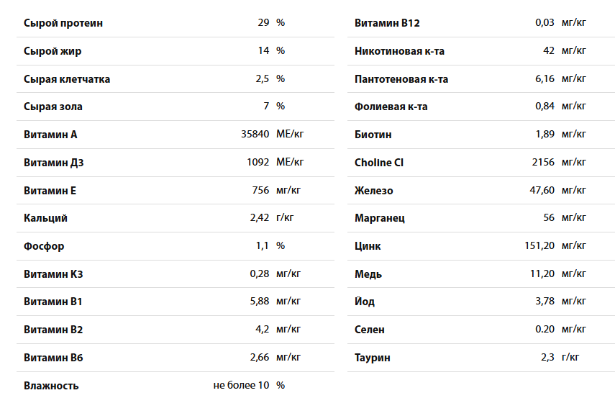This screenshot has height=416, width=615.
Task: Select the Биотин row label
Action: (373, 135)
